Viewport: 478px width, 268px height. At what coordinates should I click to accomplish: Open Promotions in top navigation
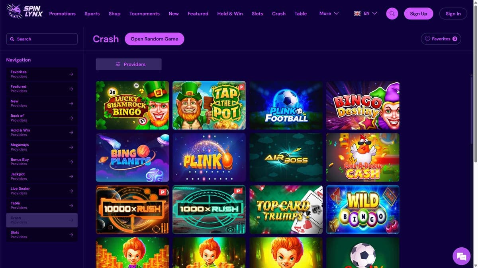(62, 13)
